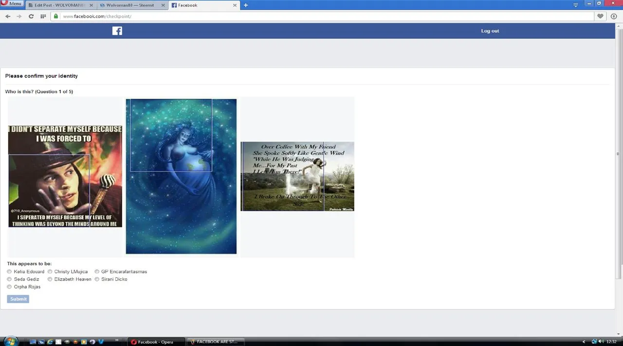Select the Facebook browser tab
Image resolution: width=623 pixels, height=346 pixels.
pos(203,5)
